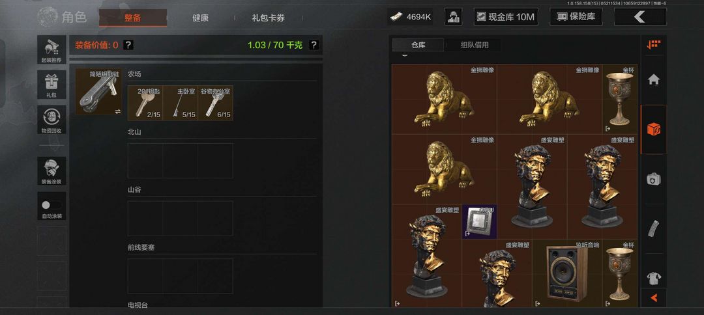Switch to the 组队借用 tab
This screenshot has height=315, width=704.
coord(474,45)
